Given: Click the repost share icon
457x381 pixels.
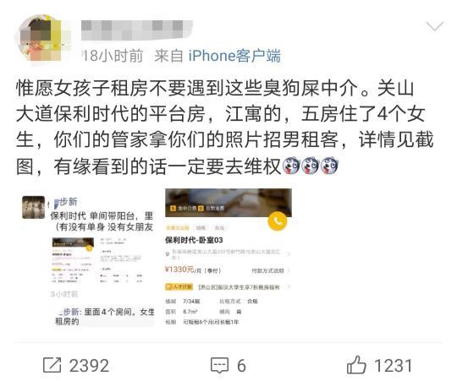Looking at the screenshot, I should click(52, 365).
